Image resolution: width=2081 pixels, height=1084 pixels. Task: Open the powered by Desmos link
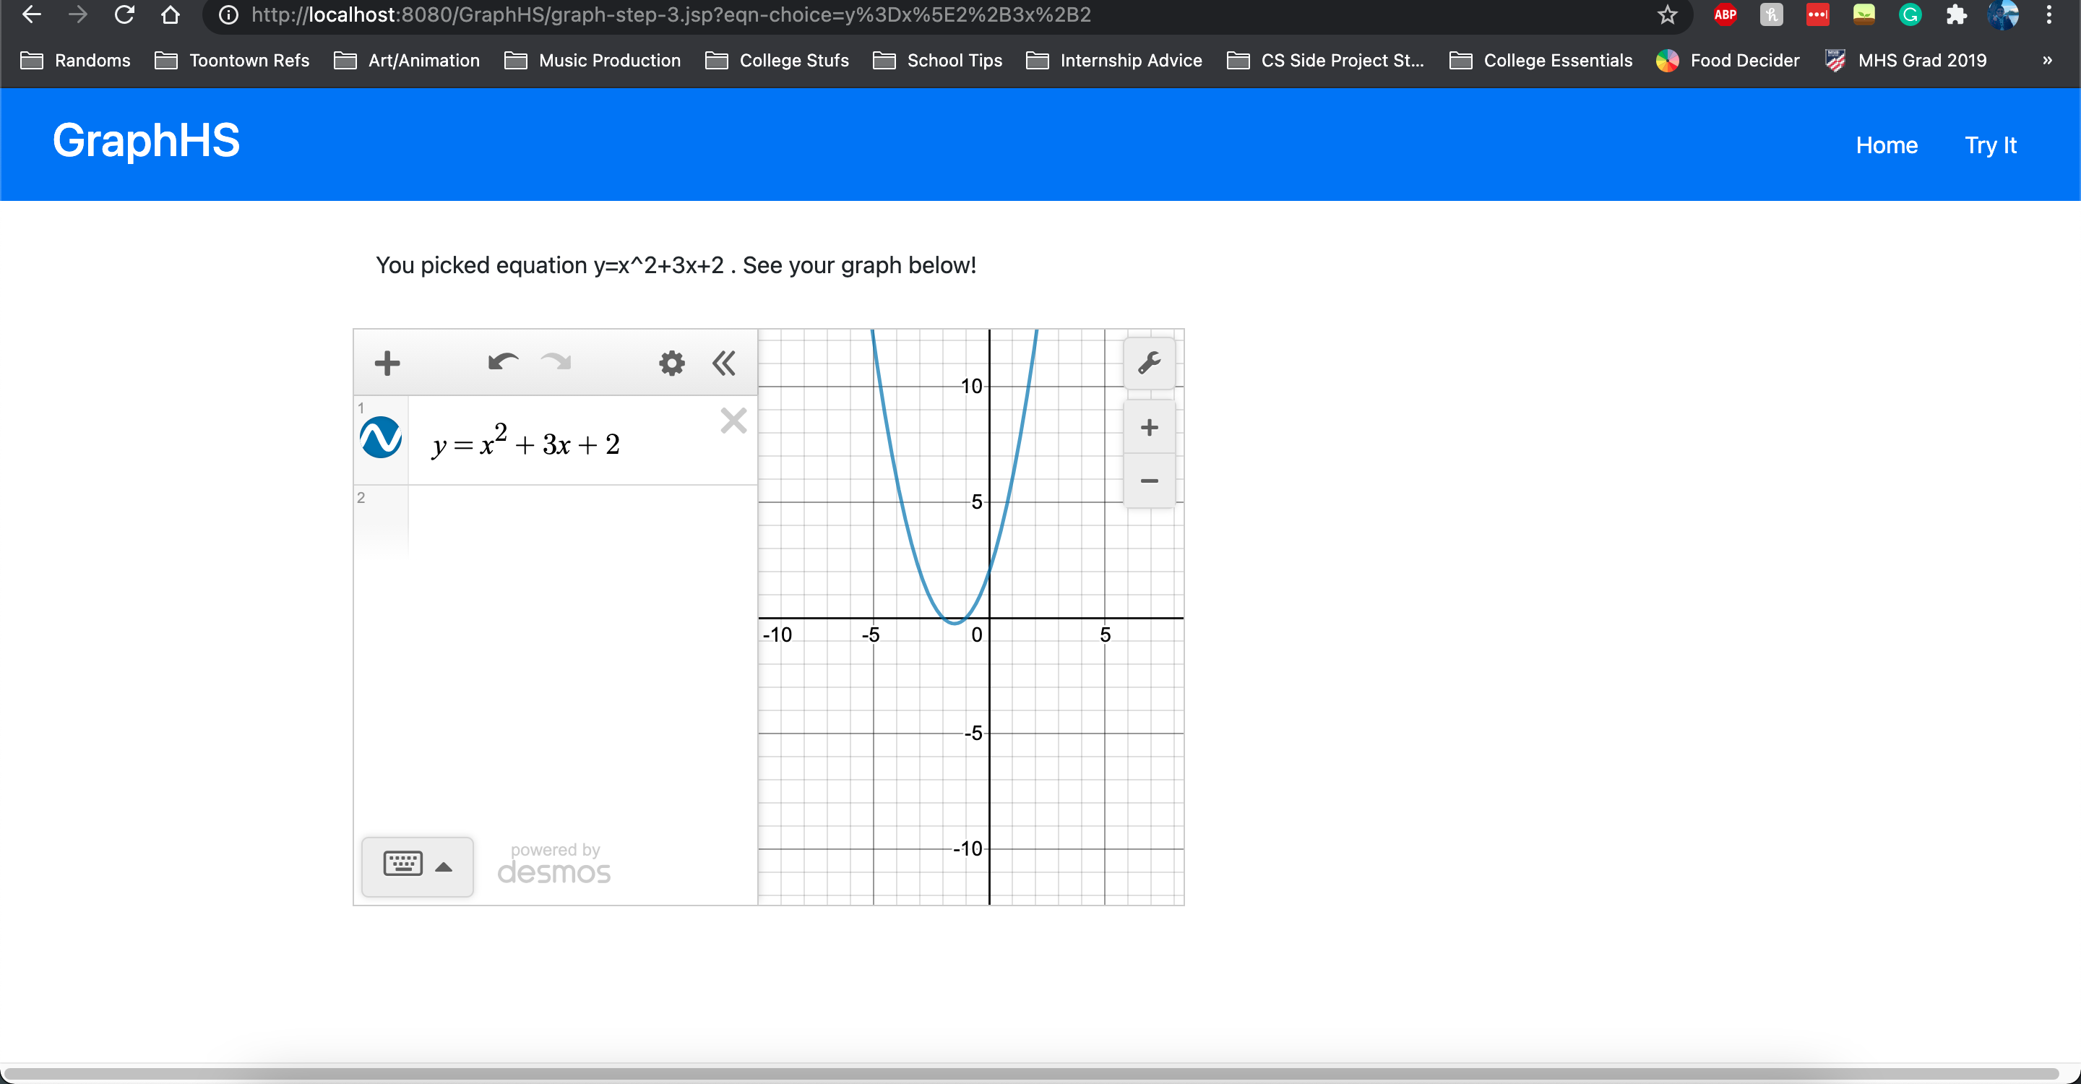[x=554, y=864]
